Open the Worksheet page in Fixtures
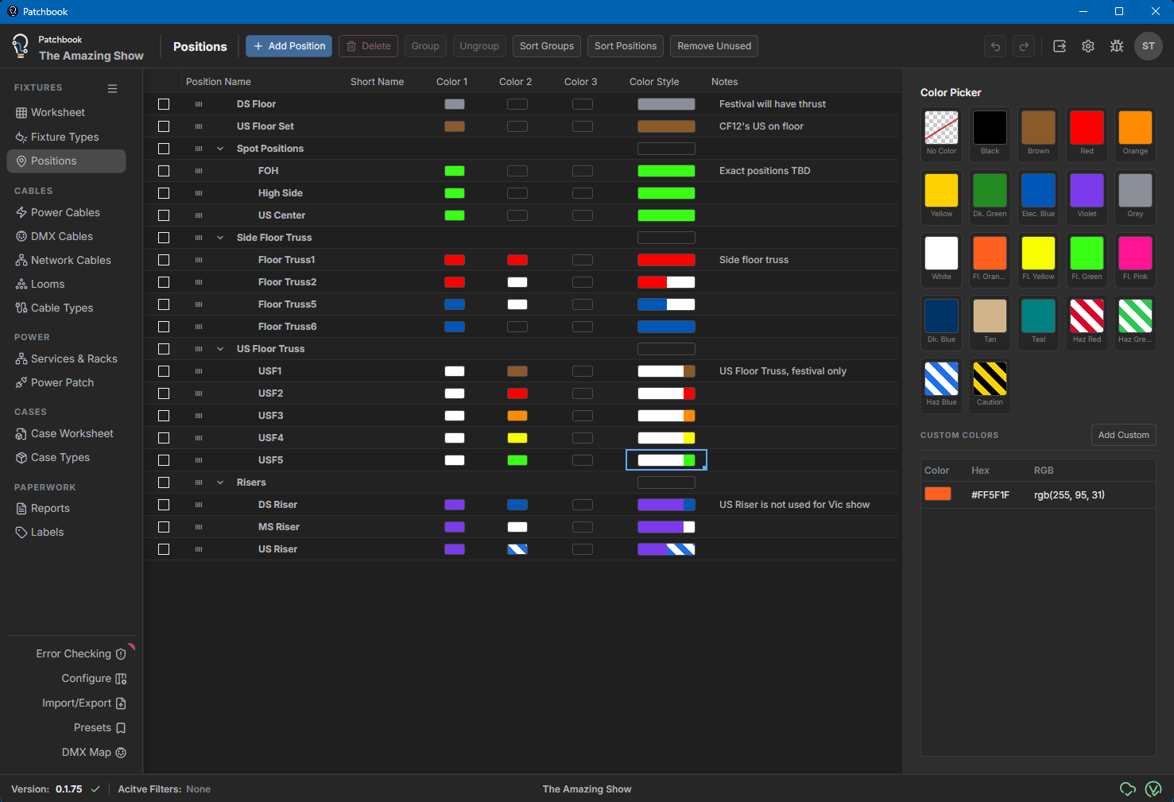The image size is (1174, 802). pyautogui.click(x=66, y=113)
